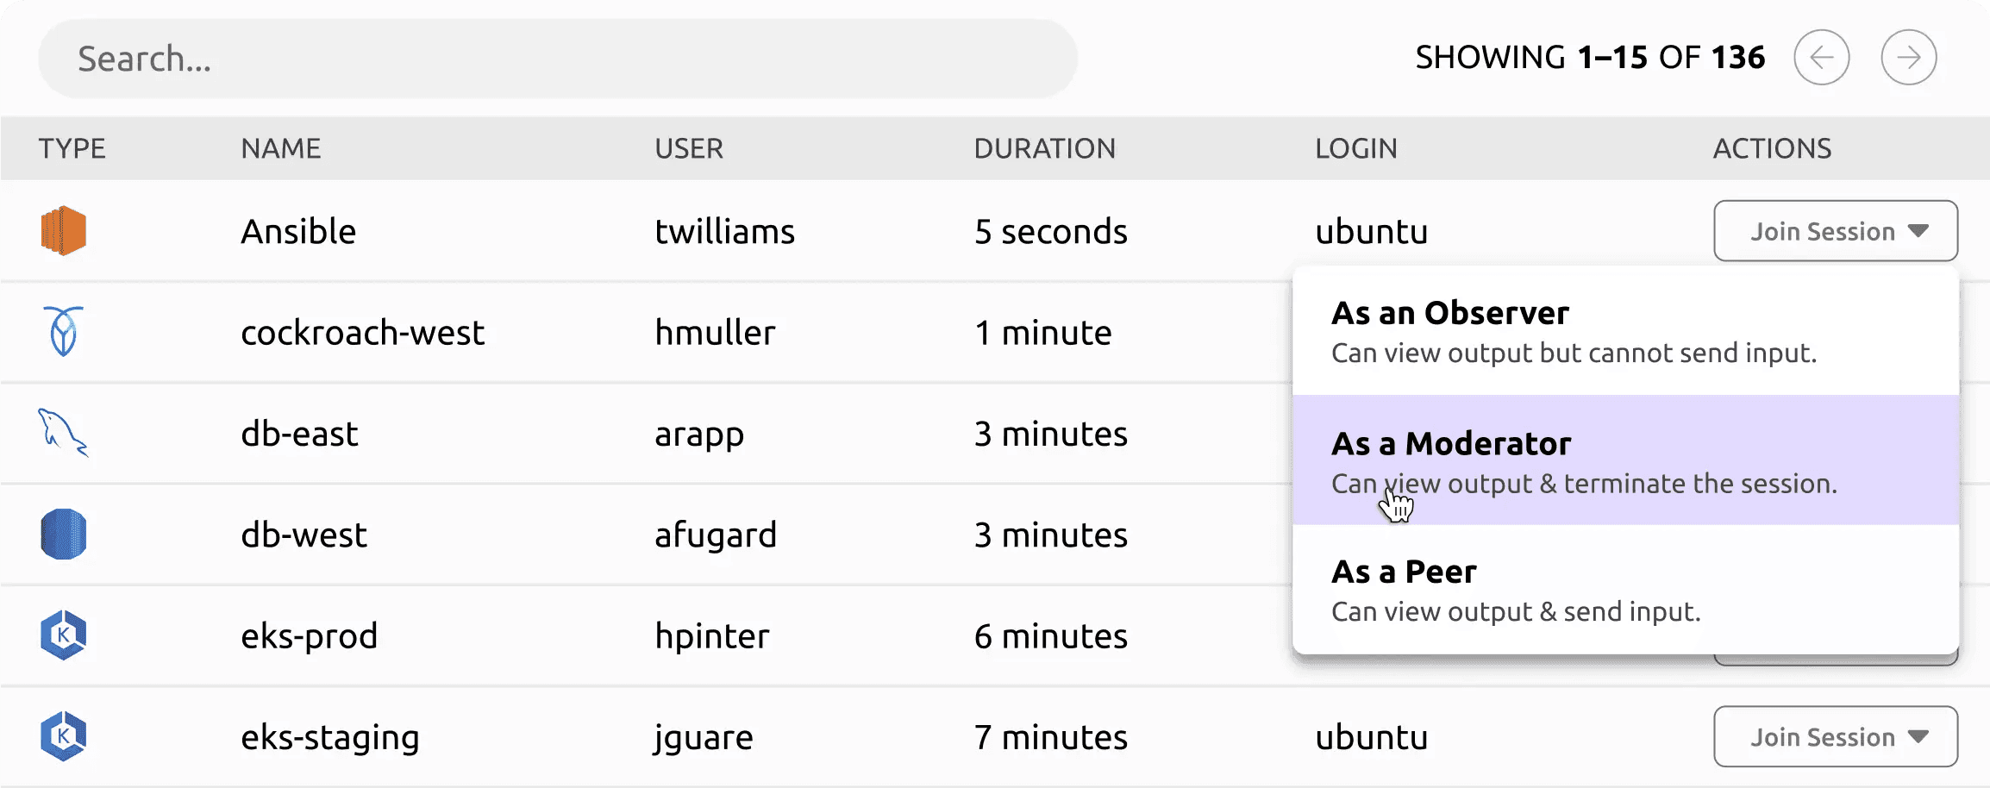Click inside the Search field

(557, 59)
